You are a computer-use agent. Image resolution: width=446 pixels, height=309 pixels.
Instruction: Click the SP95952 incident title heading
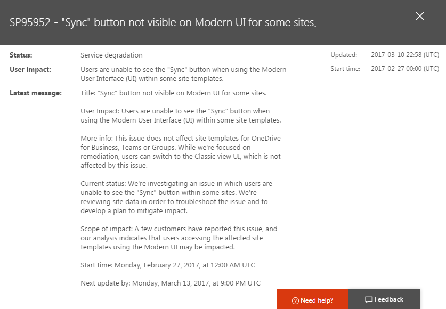[163, 23]
